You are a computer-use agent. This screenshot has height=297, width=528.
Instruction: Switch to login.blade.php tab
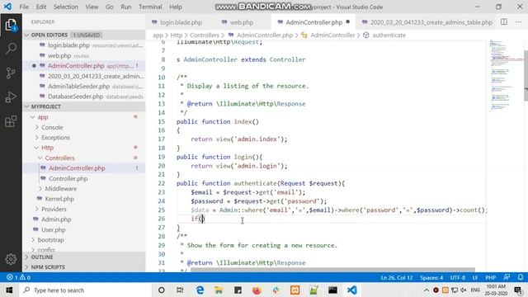point(177,22)
